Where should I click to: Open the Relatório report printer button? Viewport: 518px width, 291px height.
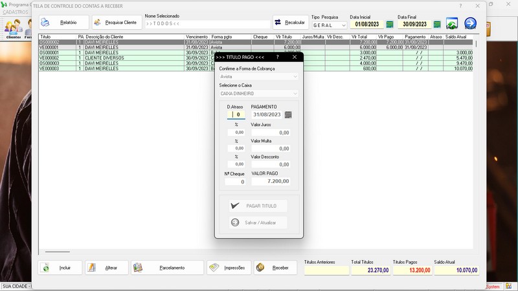point(63,23)
